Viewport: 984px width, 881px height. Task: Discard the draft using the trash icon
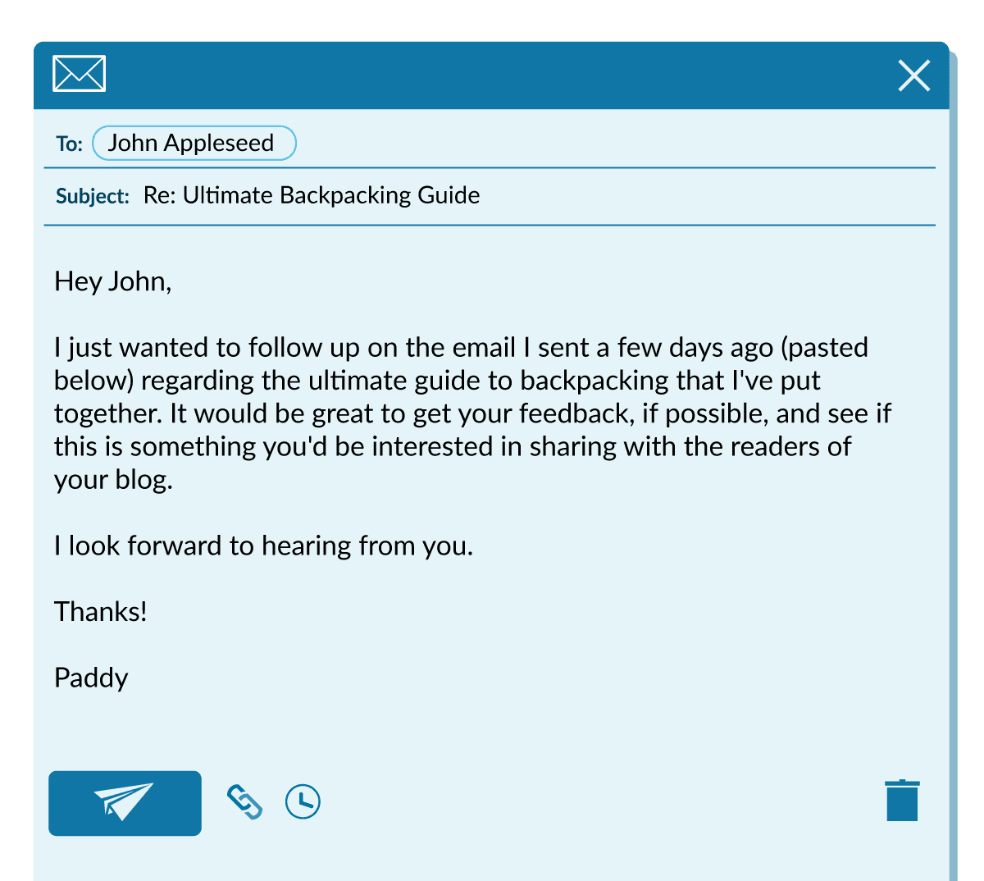coord(902,801)
